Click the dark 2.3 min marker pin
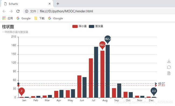 coord(154,91)
